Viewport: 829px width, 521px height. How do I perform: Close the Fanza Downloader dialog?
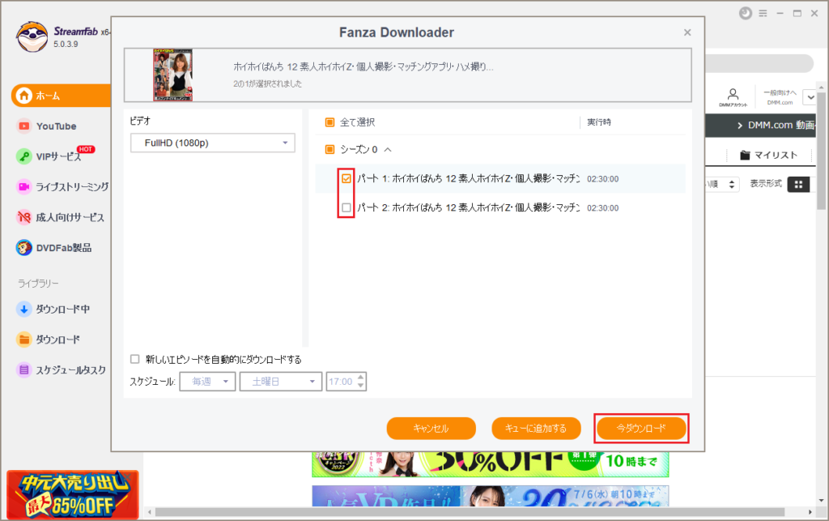point(687,32)
